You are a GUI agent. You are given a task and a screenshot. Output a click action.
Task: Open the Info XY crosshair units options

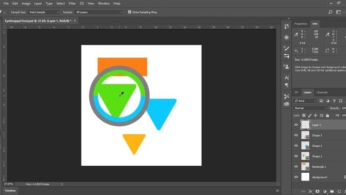pos(296,50)
